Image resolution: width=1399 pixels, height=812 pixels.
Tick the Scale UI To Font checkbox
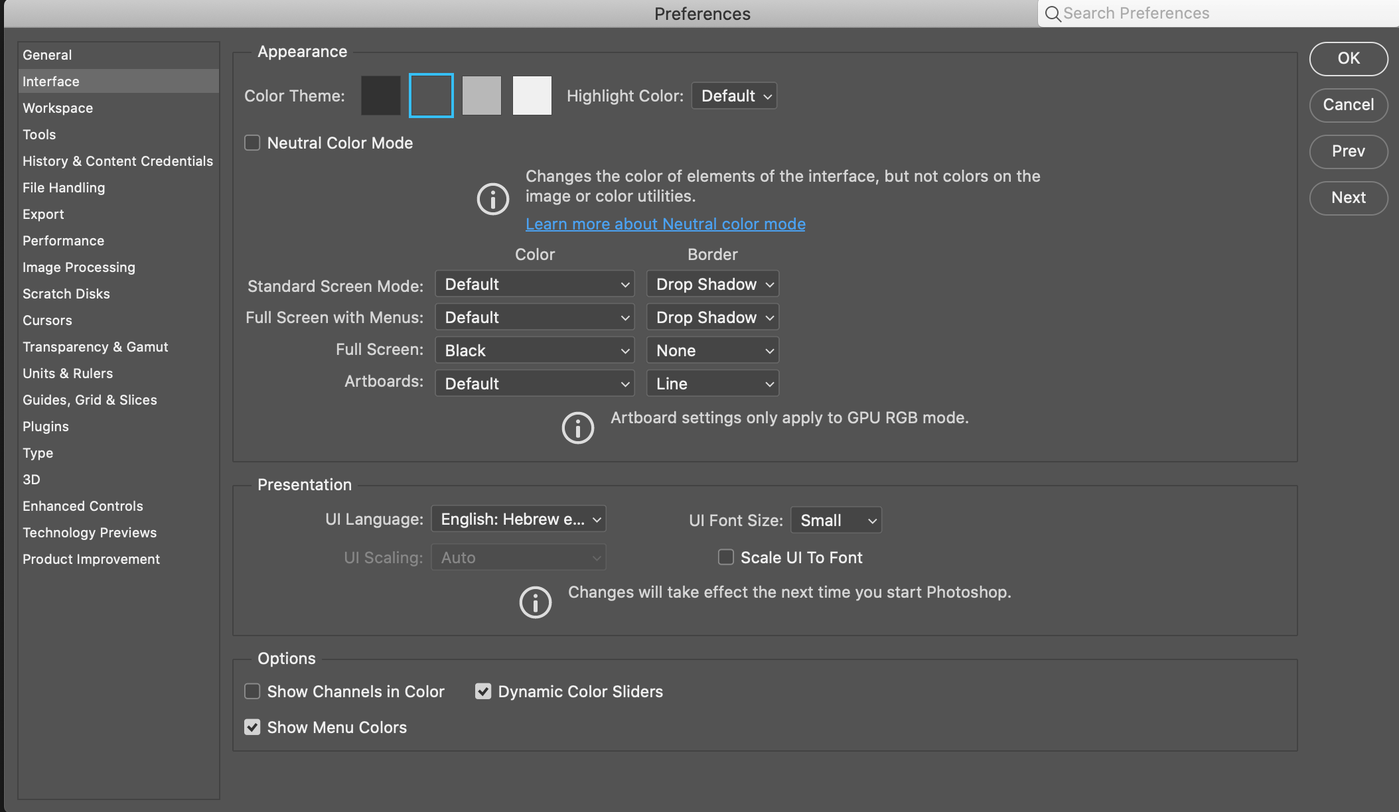tap(726, 557)
